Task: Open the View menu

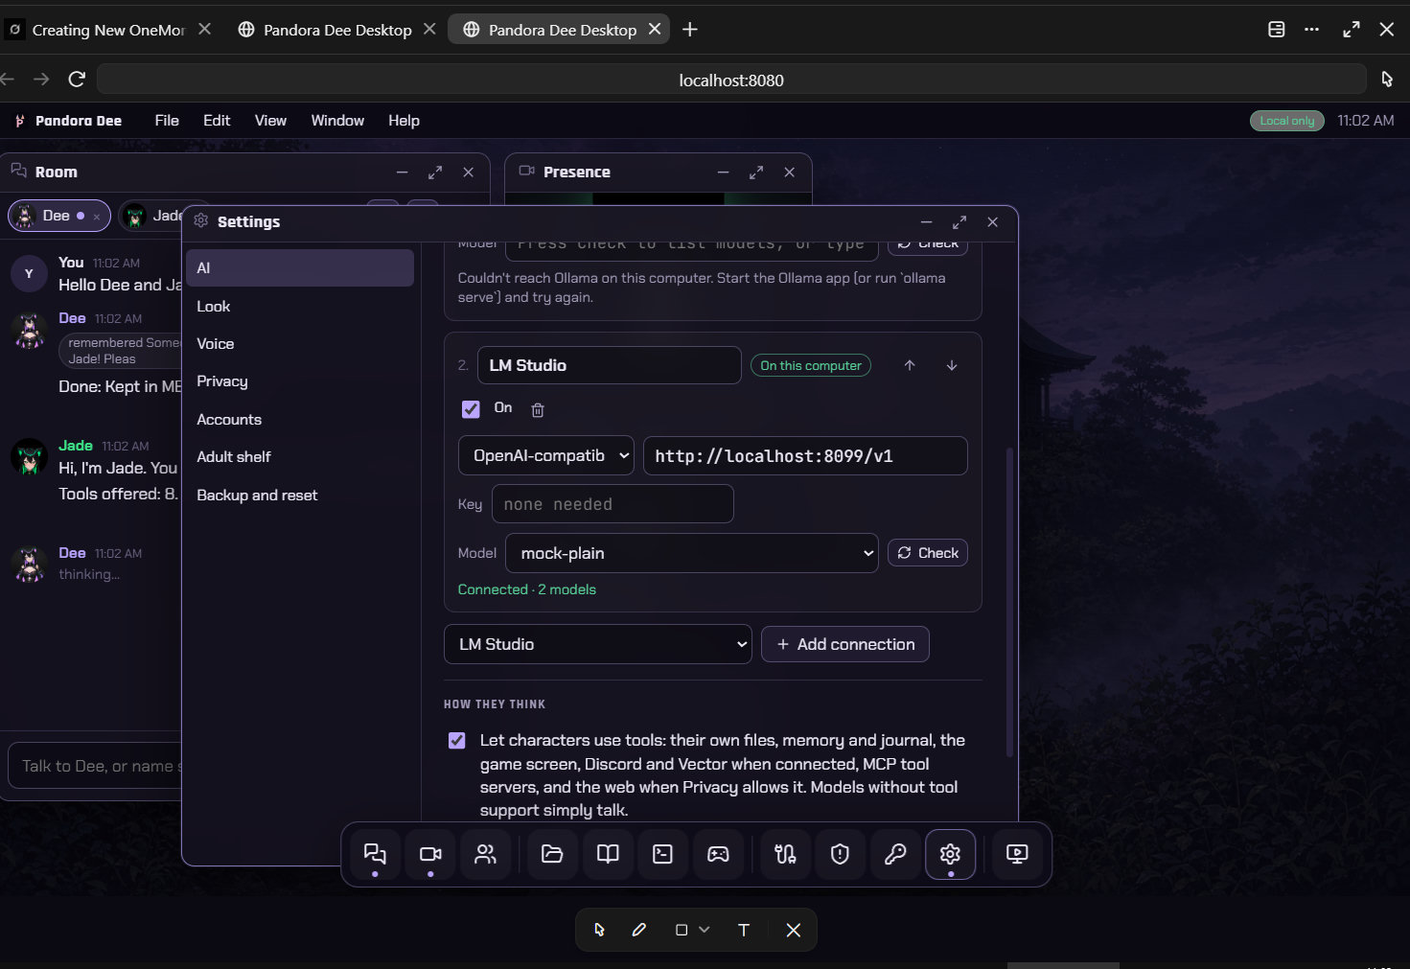Action: (270, 121)
